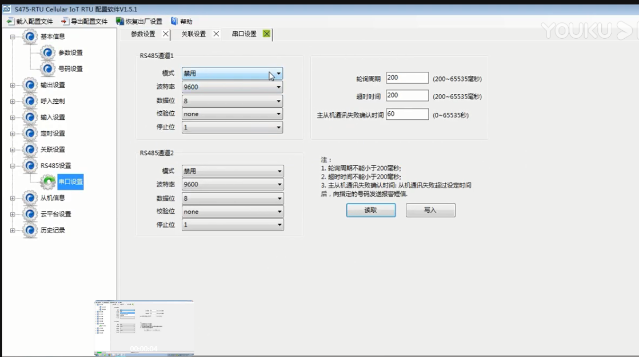The width and height of the screenshot is (639, 357).
Task: Switch to the 关联设置 tab
Action: point(193,34)
